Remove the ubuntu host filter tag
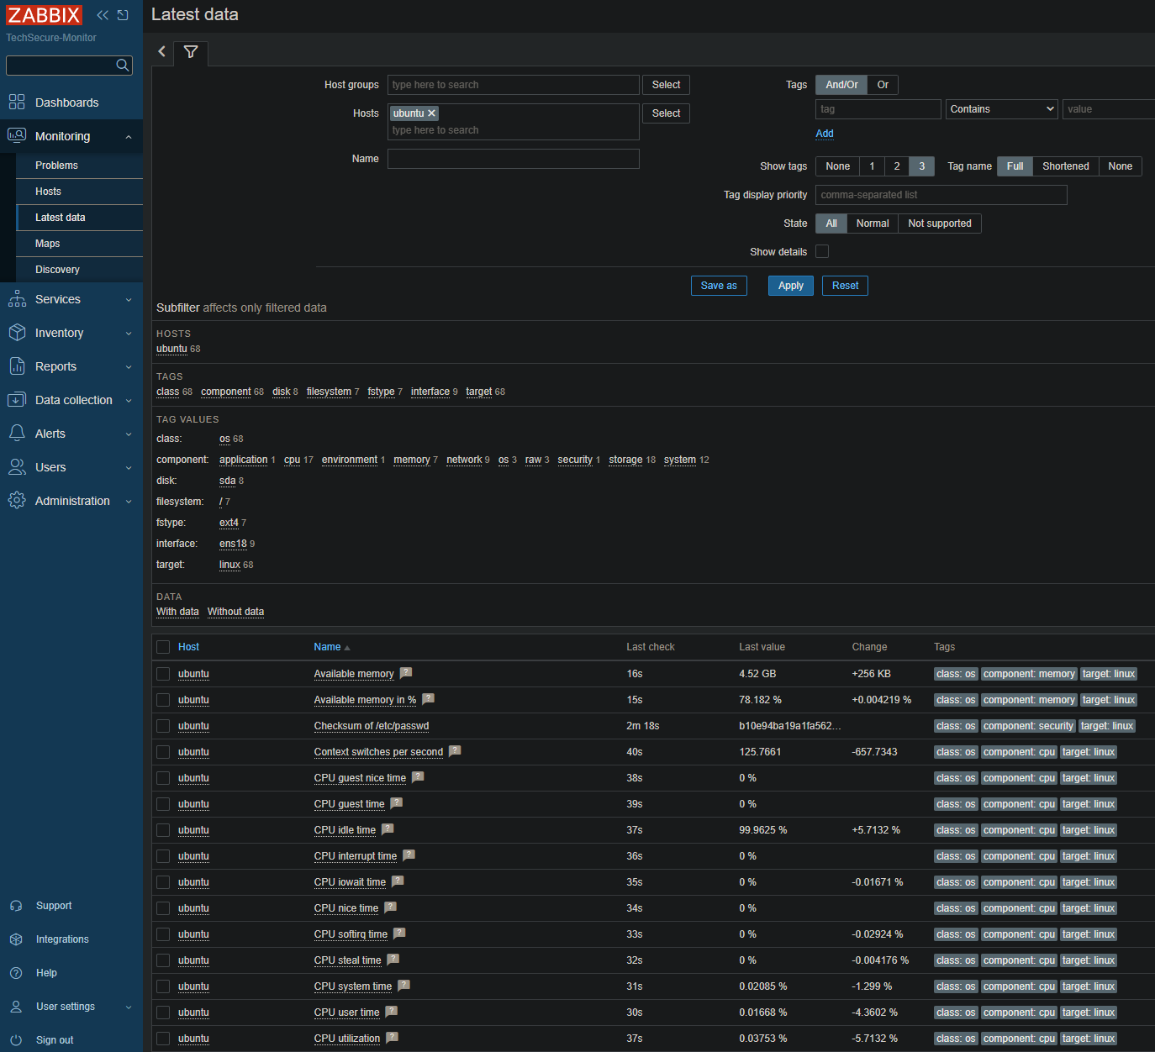Viewport: 1155px width, 1052px height. [432, 113]
